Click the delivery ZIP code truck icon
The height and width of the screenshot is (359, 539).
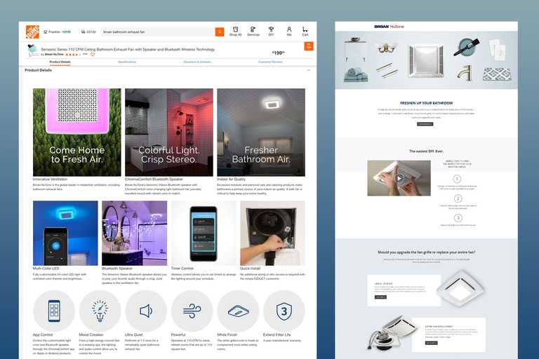(x=84, y=32)
